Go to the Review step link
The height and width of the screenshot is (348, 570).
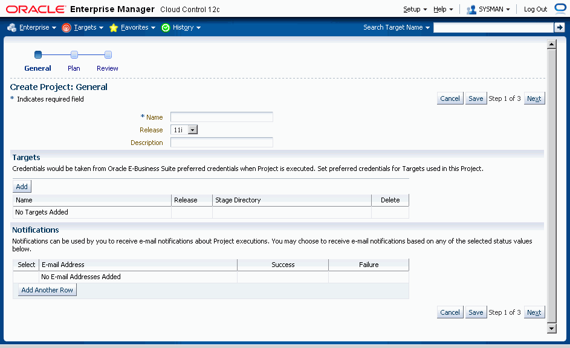tap(107, 68)
